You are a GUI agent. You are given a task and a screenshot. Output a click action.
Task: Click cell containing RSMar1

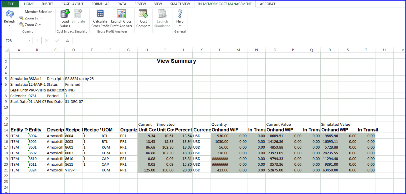click(x=37, y=79)
